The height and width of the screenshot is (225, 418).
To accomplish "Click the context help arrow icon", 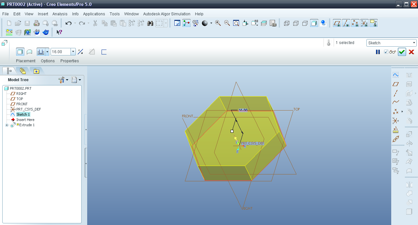I will 59,32.
